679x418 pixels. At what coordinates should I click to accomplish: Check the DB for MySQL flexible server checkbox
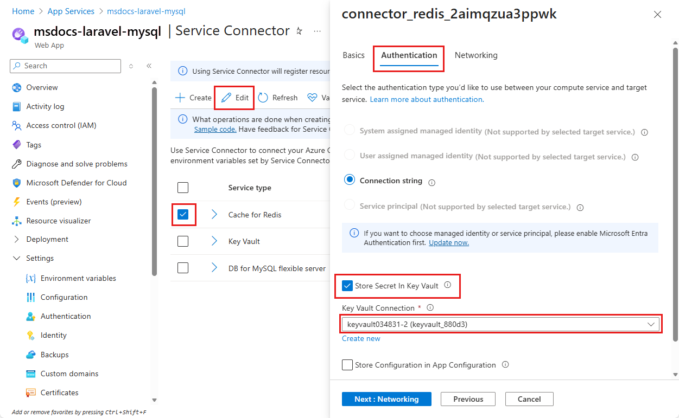point(183,268)
